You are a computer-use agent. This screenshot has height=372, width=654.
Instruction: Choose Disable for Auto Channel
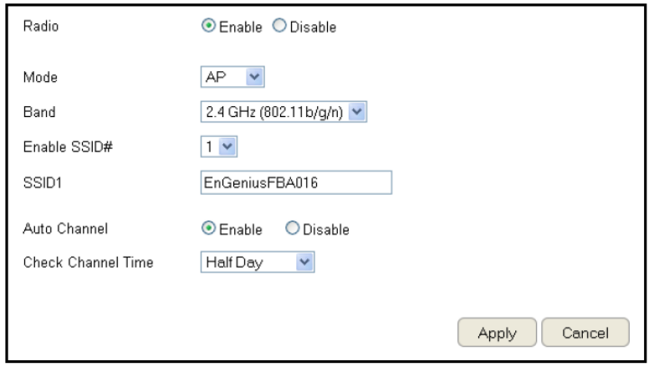pyautogui.click(x=292, y=228)
